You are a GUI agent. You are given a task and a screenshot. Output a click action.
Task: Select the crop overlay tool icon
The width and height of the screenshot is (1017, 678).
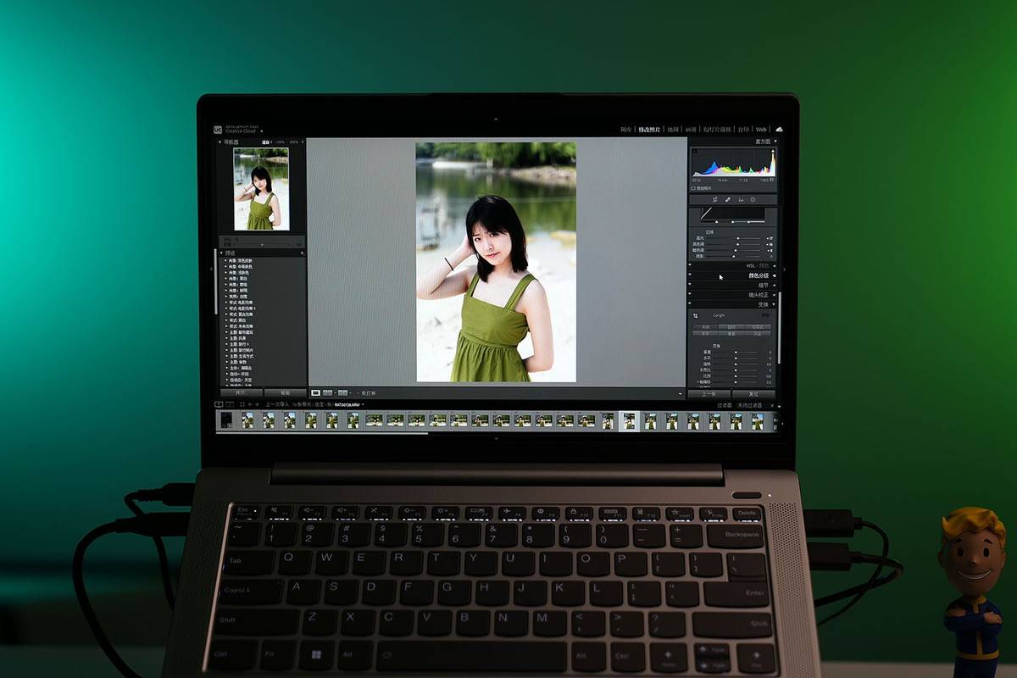(714, 200)
